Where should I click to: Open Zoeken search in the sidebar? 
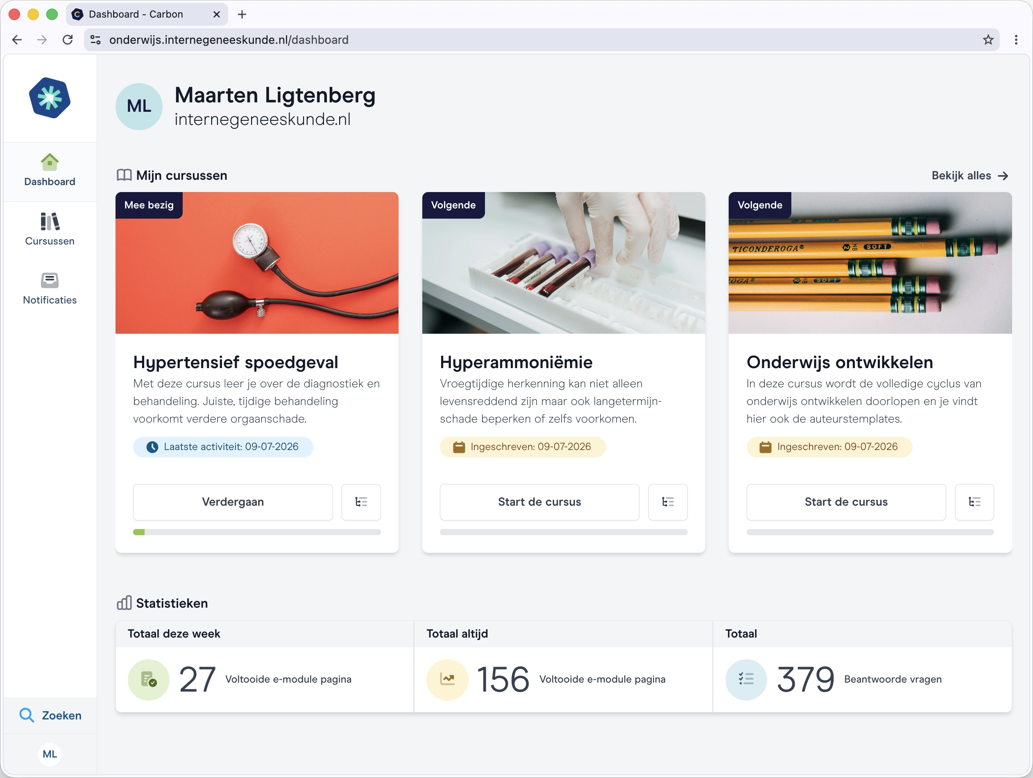50,715
